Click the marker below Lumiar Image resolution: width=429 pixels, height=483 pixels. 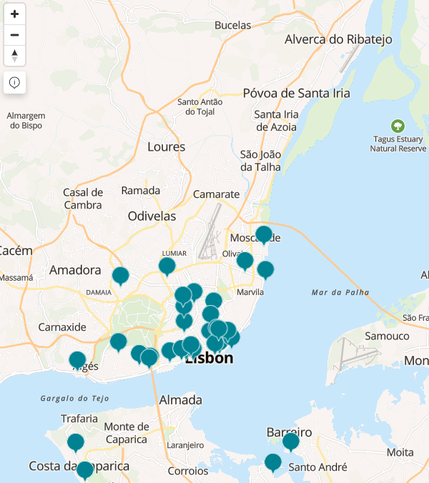(167, 267)
